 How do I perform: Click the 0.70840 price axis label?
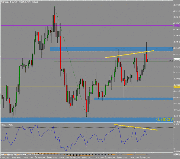tap(177, 17)
